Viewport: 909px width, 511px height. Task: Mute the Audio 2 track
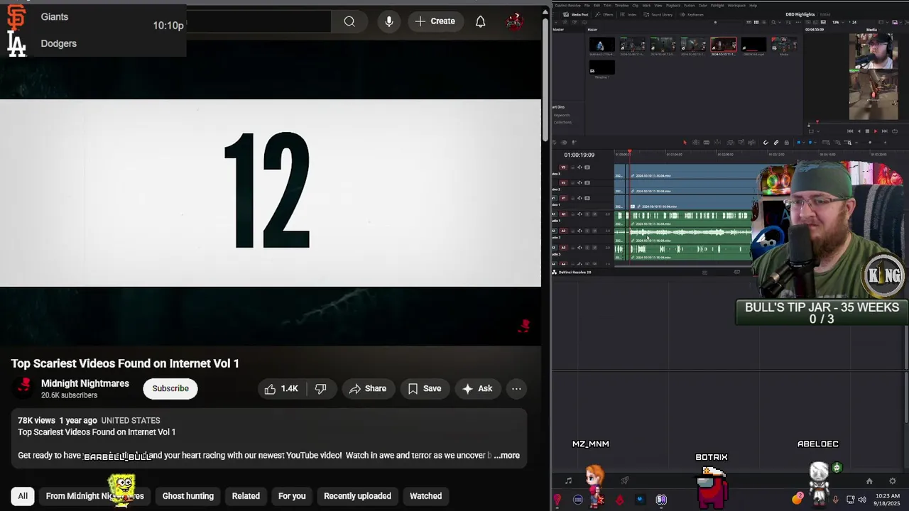coord(594,231)
